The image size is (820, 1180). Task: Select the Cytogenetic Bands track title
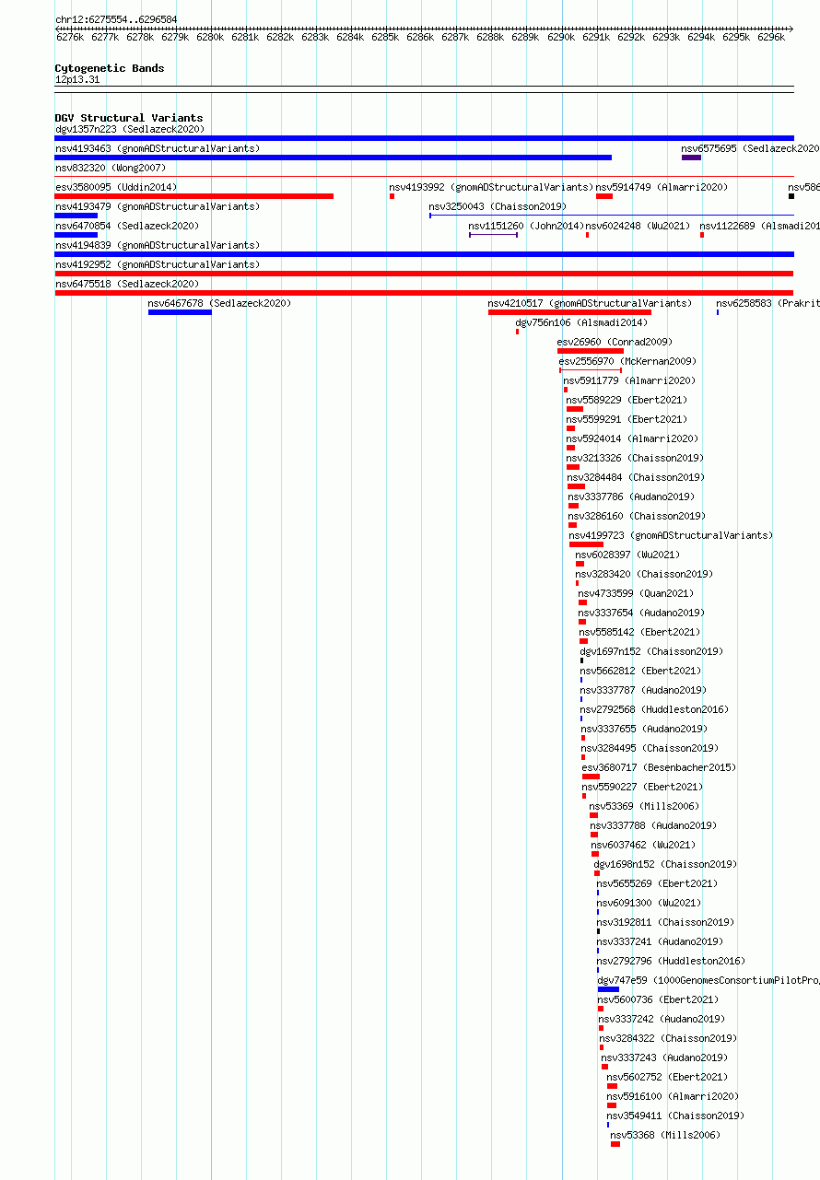point(110,68)
